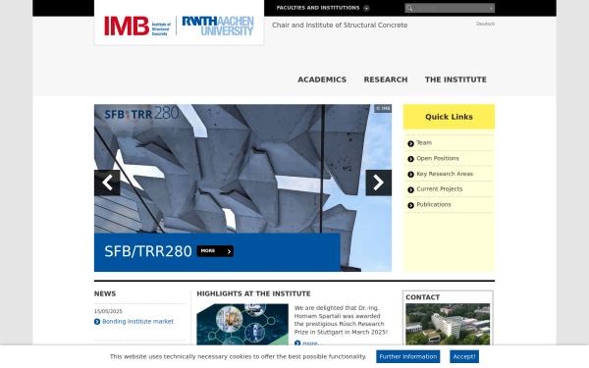The image size is (589, 368).
Task: Click the Current Projects arrow icon
Action: [x=410, y=189]
